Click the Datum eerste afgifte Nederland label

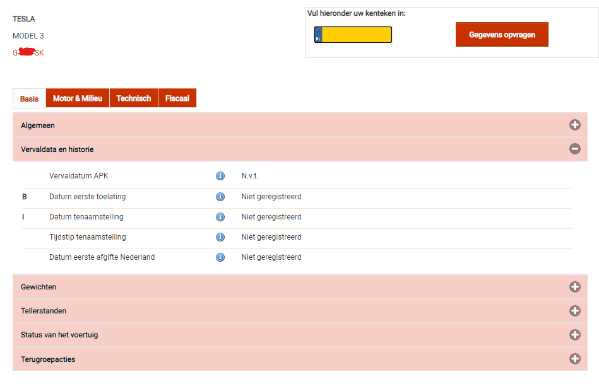(102, 257)
